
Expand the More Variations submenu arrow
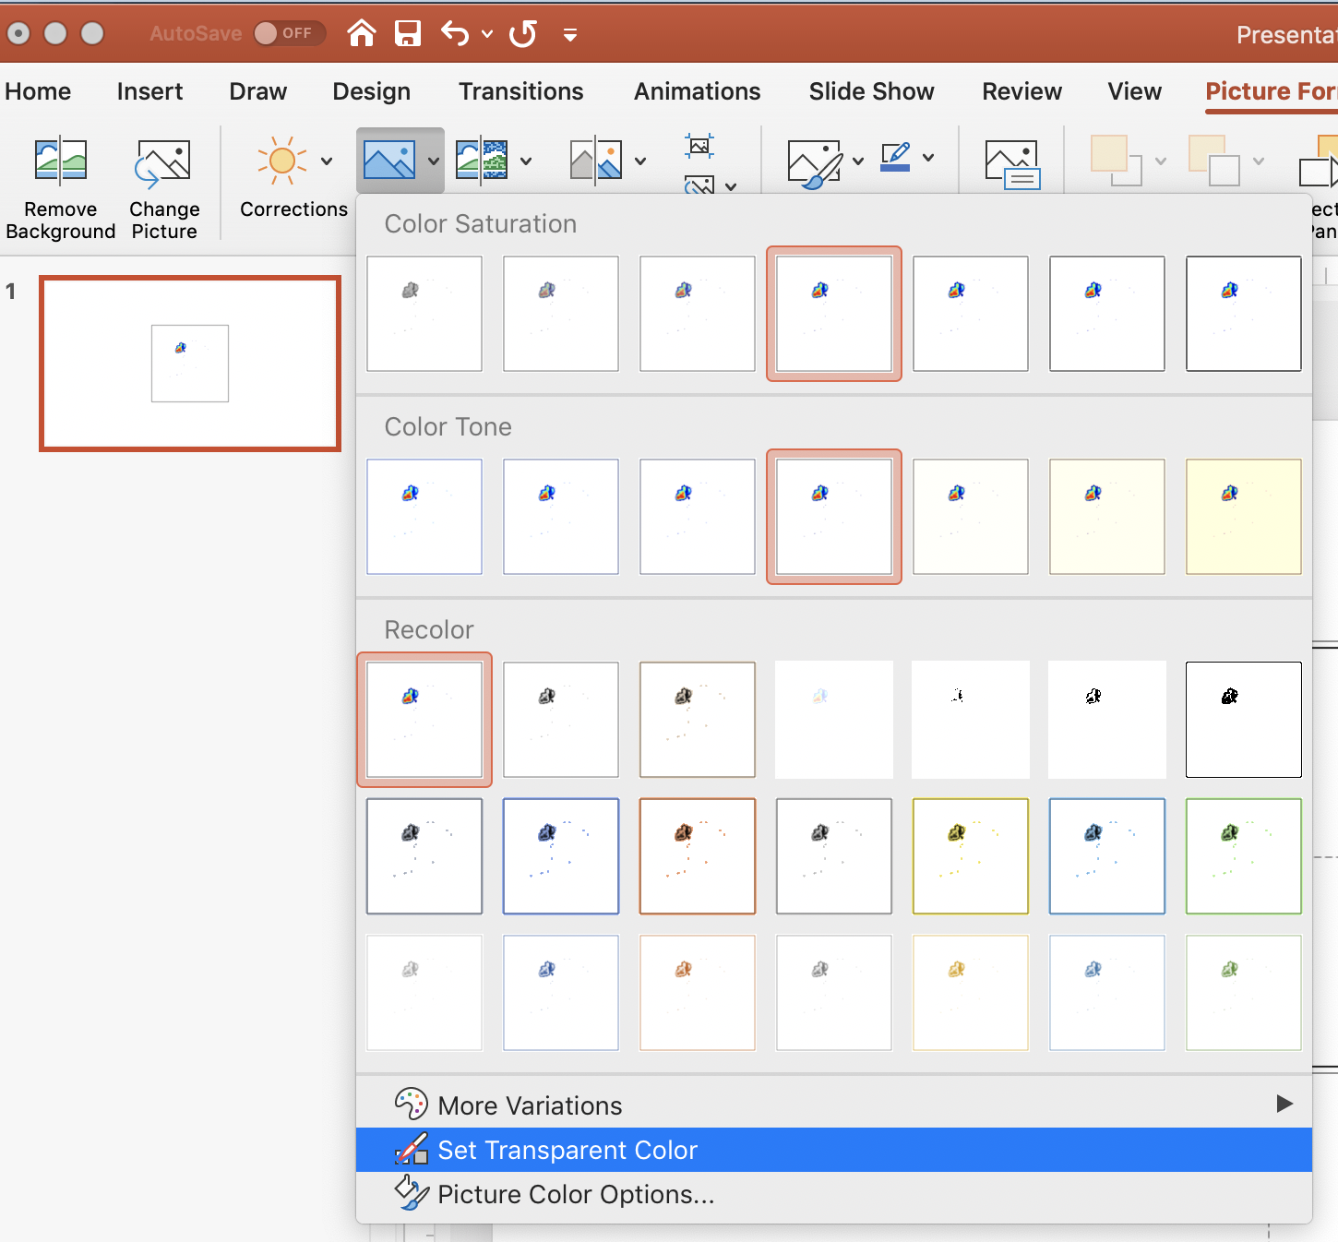coord(1284,1104)
